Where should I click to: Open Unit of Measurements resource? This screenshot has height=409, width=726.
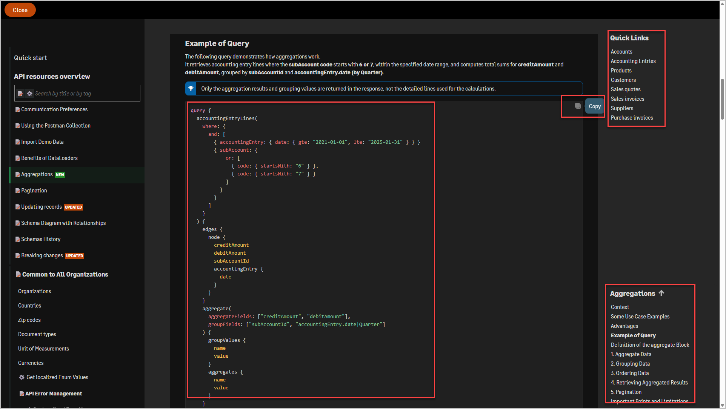tap(43, 349)
